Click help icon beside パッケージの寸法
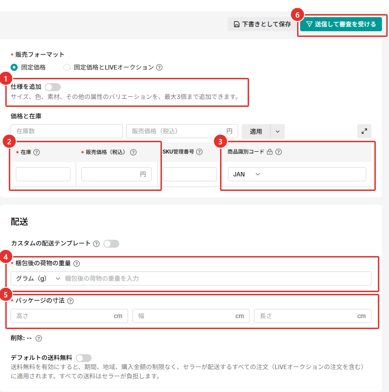 pyautogui.click(x=70, y=301)
